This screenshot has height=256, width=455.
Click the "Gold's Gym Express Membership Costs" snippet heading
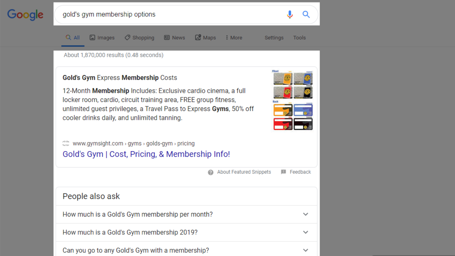(x=120, y=78)
